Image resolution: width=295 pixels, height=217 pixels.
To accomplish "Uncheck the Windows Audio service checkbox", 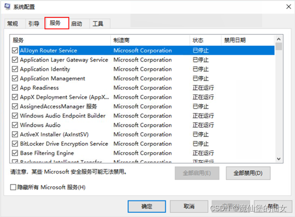I will [15, 125].
